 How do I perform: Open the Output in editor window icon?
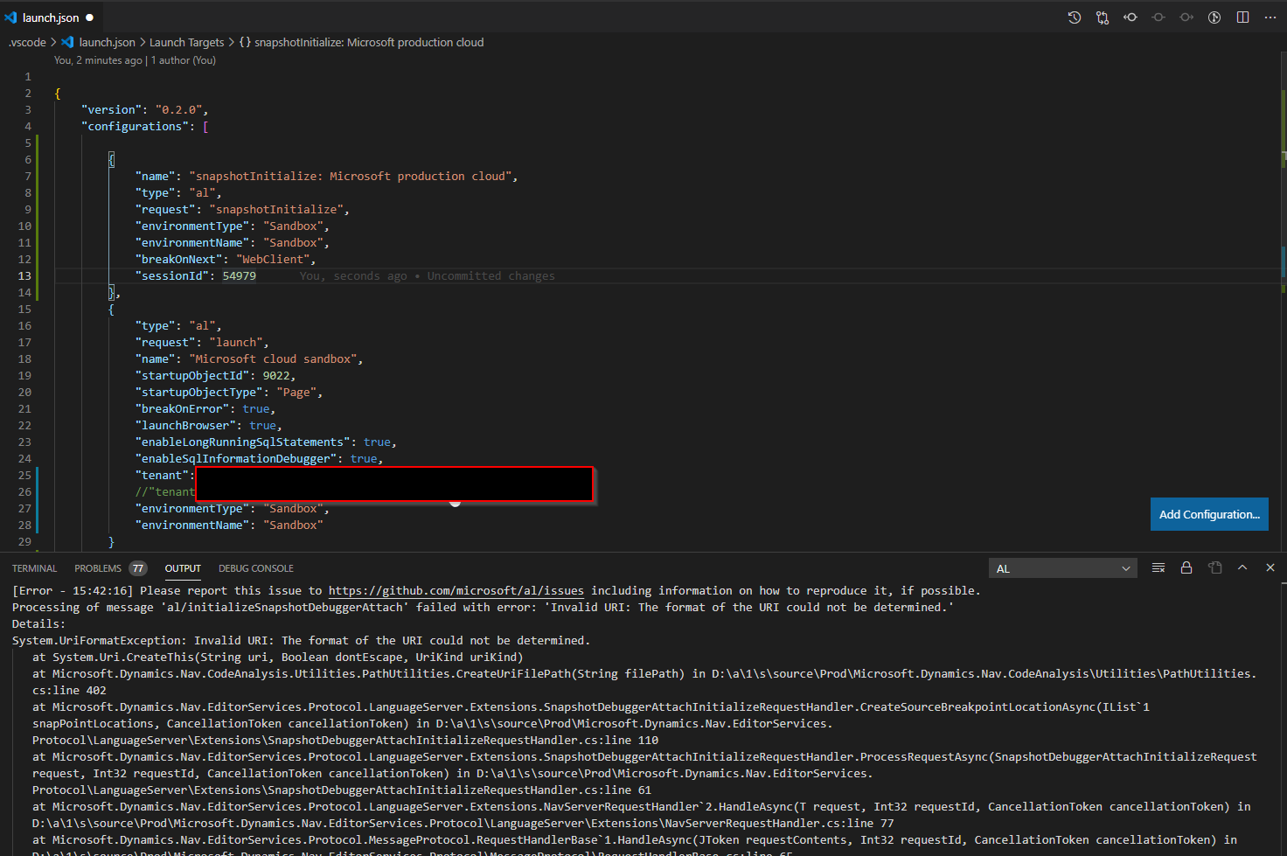point(1214,567)
